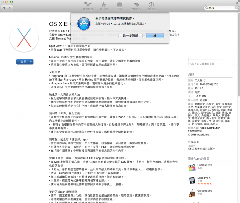240x203 pixels.
Task: Open the GarageBand title link
Action: 205,191
